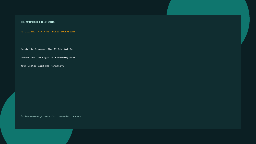Click footer 'Evidence-aware guidance for independent readers'

tap(51, 116)
